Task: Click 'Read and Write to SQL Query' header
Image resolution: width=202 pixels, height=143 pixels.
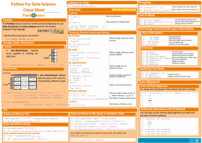Action: coord(97,114)
